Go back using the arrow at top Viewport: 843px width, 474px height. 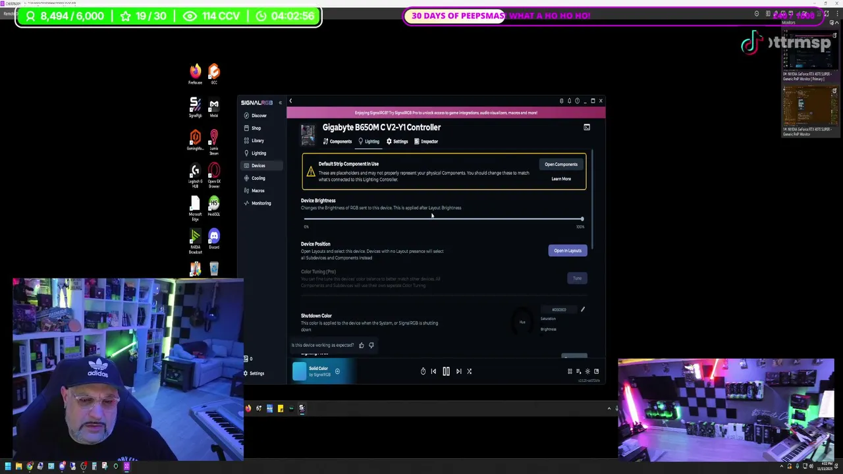290,101
